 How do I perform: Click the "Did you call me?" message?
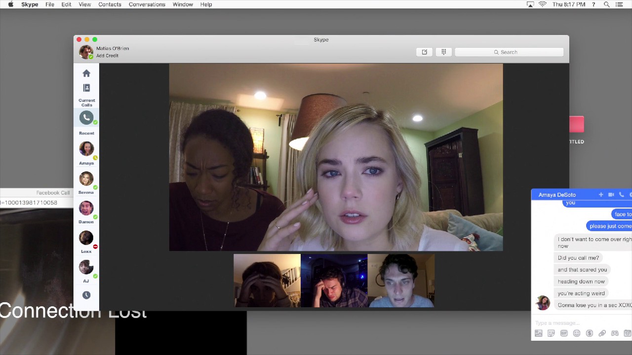click(x=578, y=258)
